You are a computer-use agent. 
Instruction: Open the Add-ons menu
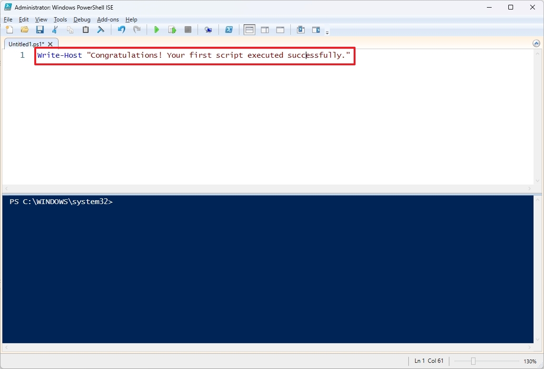108,20
